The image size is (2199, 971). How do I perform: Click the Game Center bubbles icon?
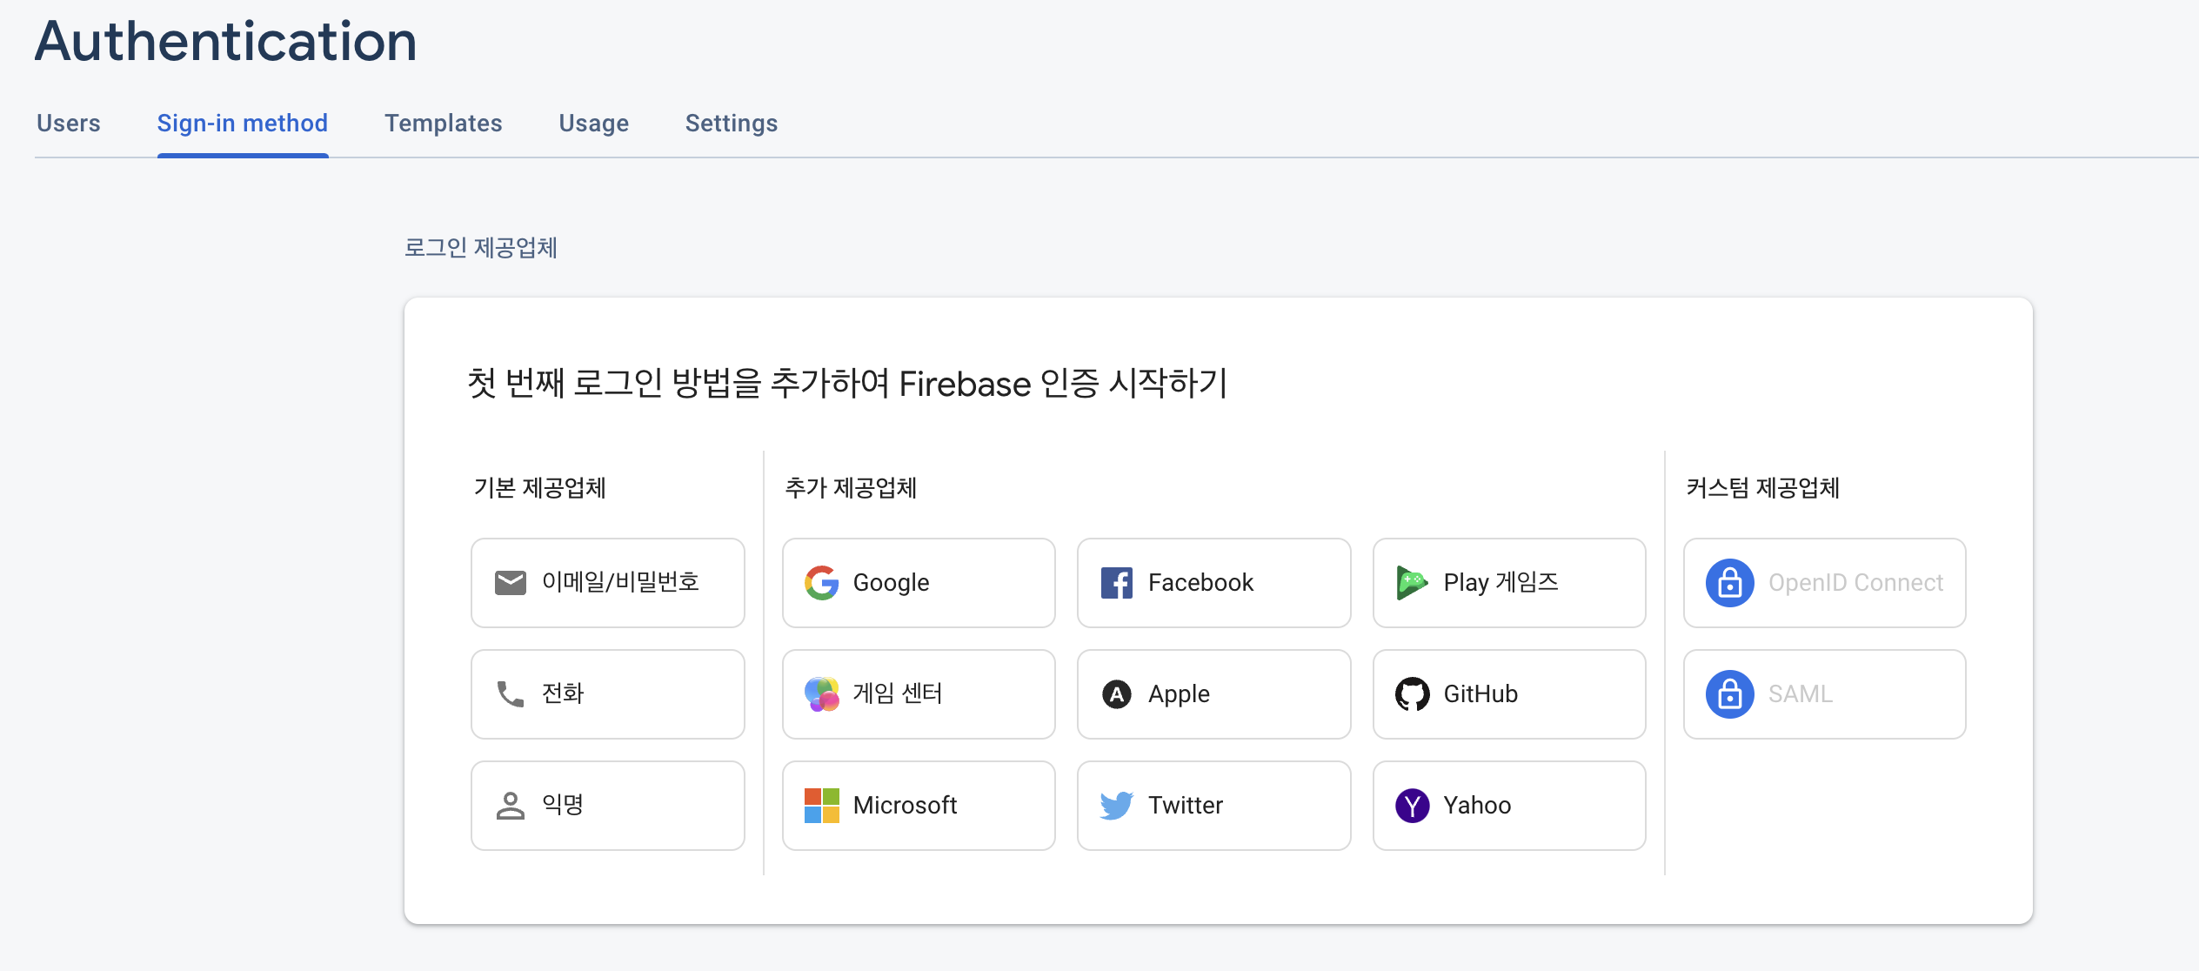821,694
